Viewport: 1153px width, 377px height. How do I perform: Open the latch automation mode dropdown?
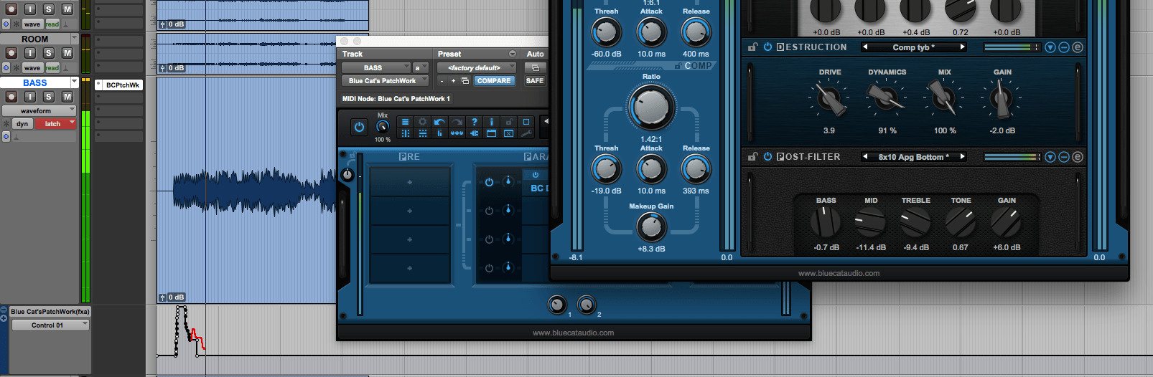[55, 124]
